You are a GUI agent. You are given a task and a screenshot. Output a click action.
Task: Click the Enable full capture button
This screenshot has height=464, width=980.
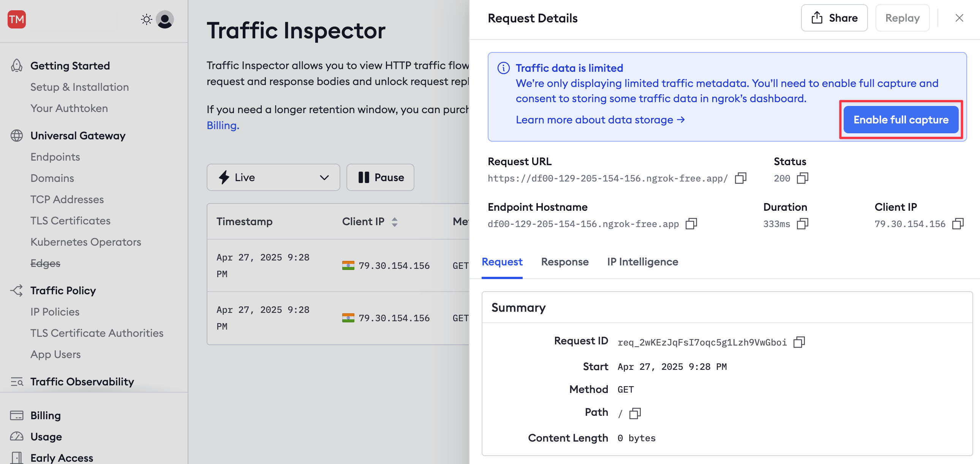coord(901,120)
